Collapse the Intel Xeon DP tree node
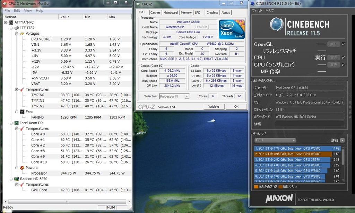 11,123
